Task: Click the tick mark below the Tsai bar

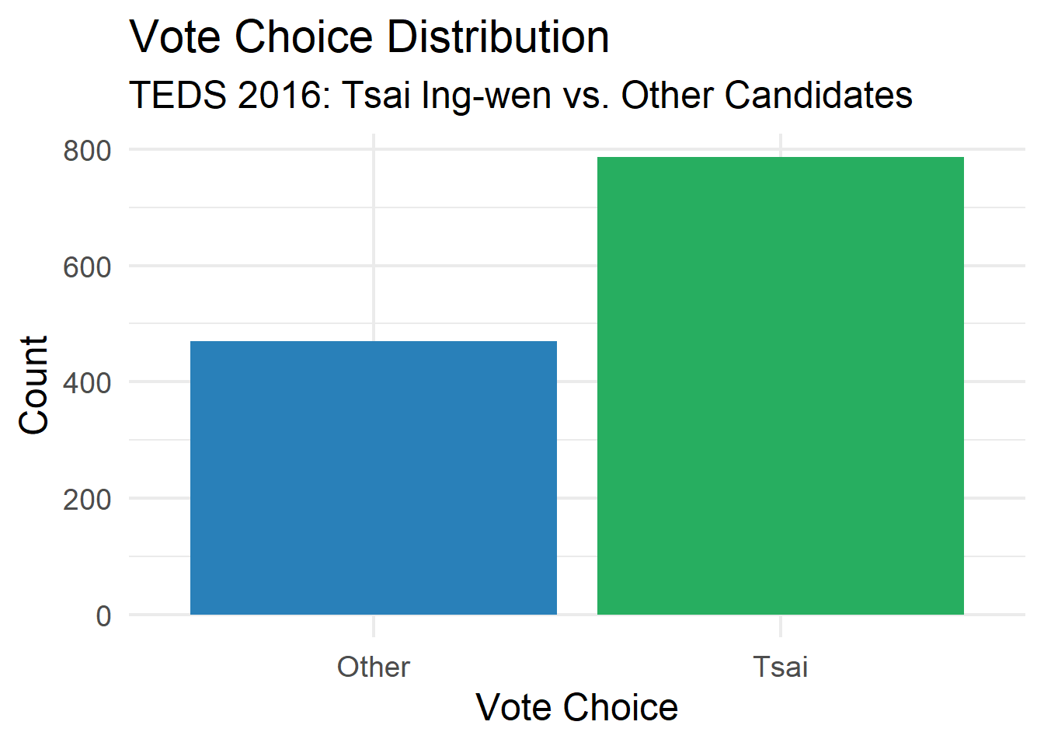Action: [x=781, y=626]
